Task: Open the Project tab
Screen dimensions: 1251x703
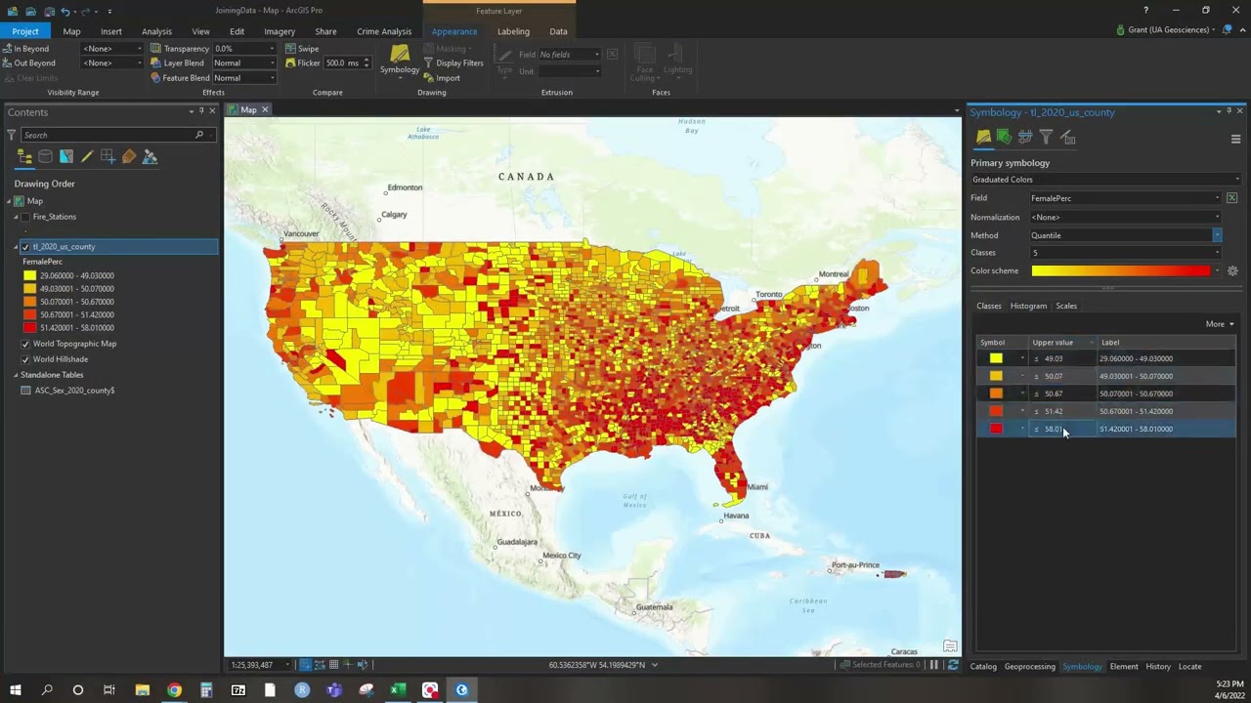Action: [25, 31]
